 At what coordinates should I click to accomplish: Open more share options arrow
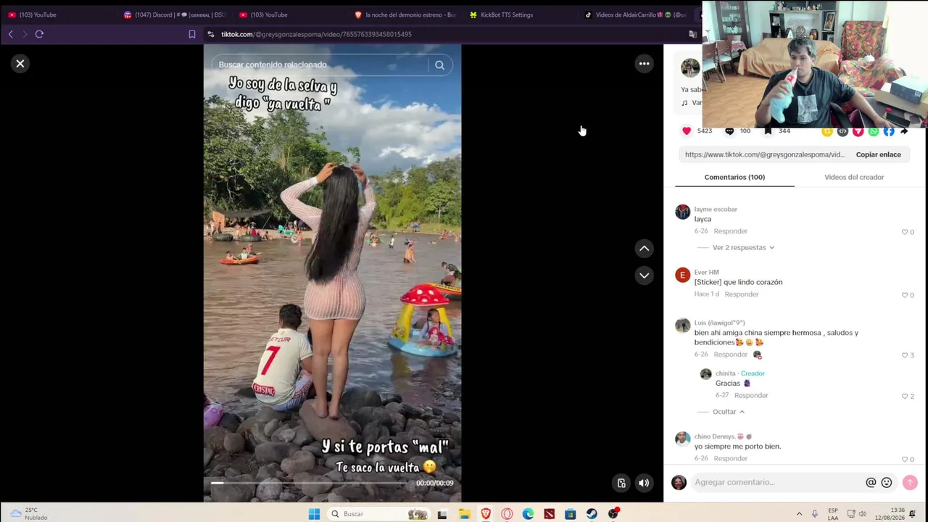[904, 131]
